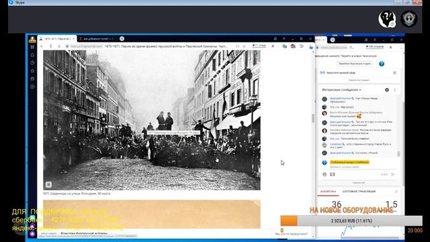
Task: Click the Super Chat money icon in chat
Action: click(333, 174)
